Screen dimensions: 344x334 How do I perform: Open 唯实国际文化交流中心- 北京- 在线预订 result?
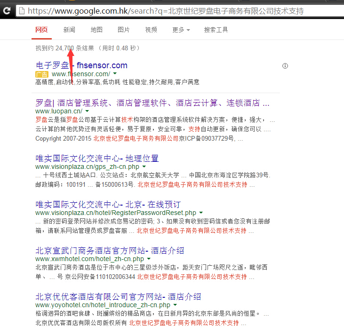tap(108, 204)
